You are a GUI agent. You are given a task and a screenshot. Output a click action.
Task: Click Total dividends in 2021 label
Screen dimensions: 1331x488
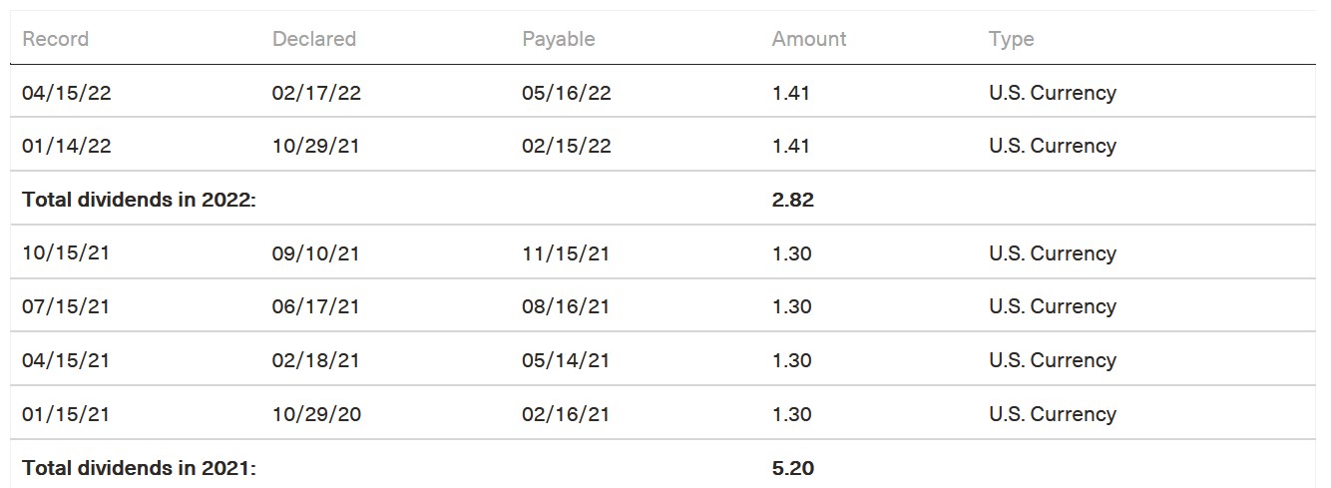point(139,467)
